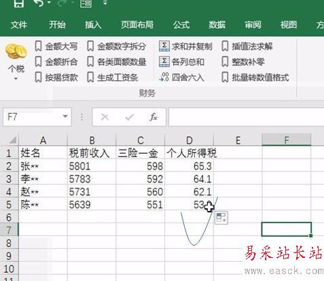Click cell containing 税前收入
This screenshot has height=281, width=324.
tap(92, 153)
